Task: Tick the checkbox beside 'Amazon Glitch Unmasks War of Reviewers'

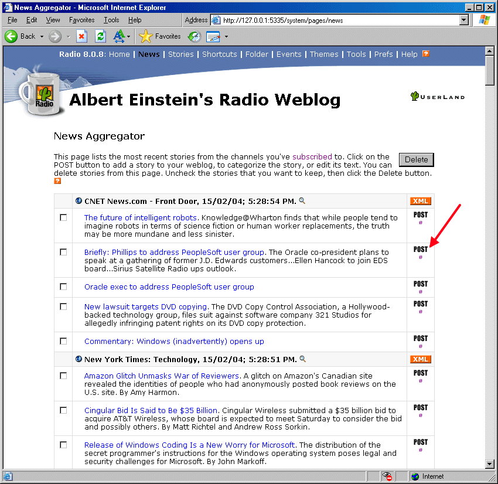Action: point(63,376)
